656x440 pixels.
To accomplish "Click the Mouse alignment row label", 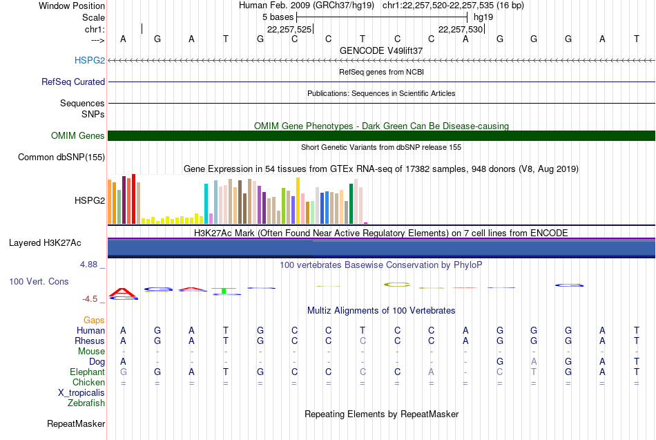I will [x=91, y=352].
